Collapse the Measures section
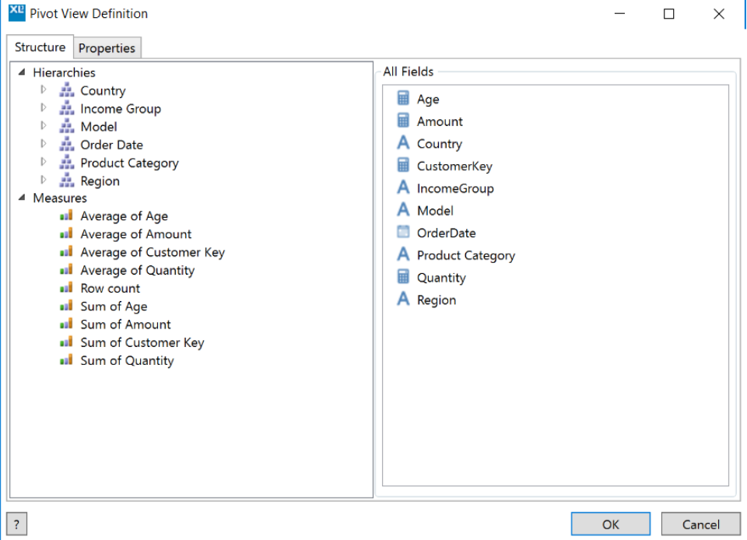Viewport: 747px width, 540px height. 21,198
